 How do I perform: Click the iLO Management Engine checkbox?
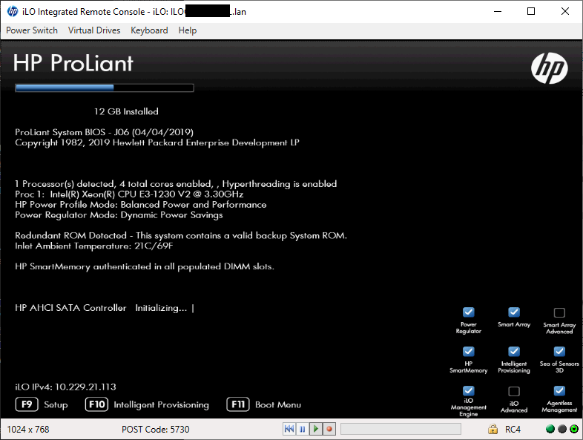pos(469,390)
